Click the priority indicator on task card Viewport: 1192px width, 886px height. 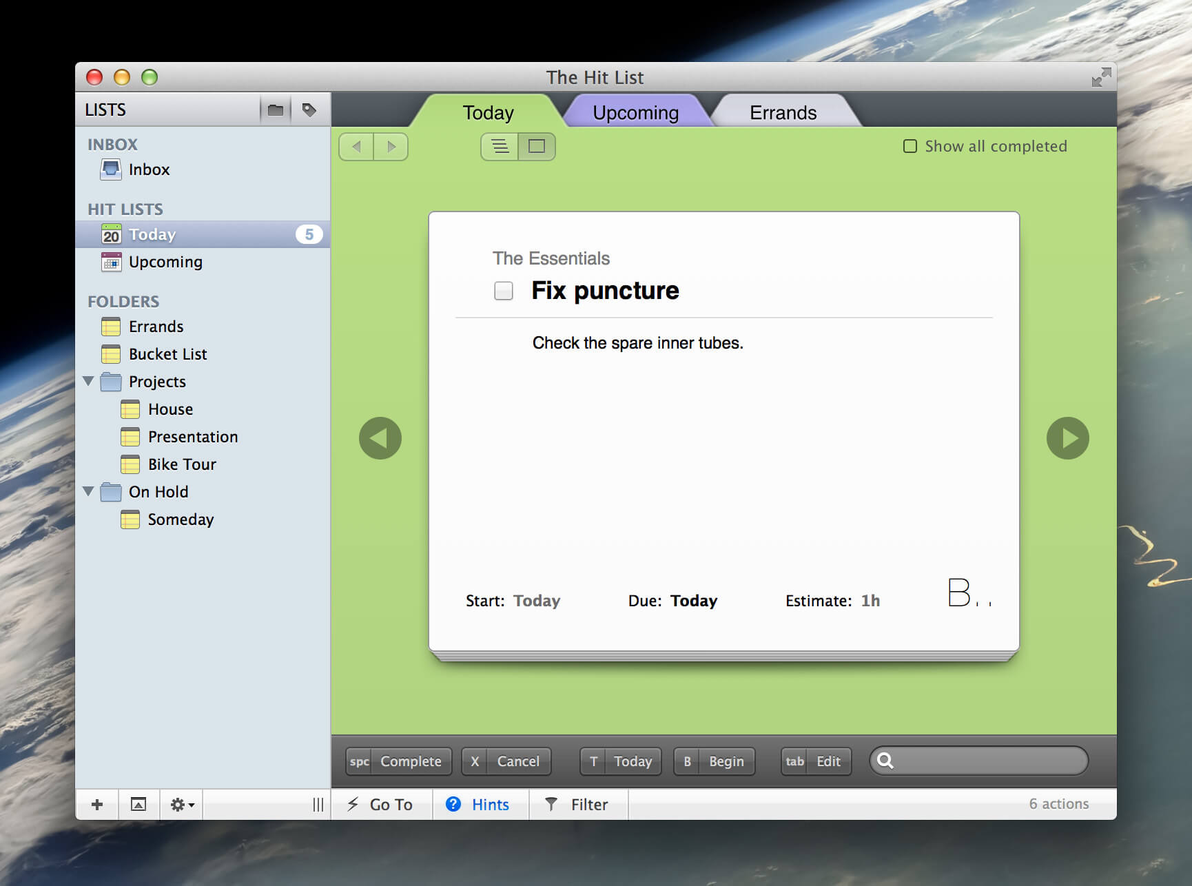969,593
